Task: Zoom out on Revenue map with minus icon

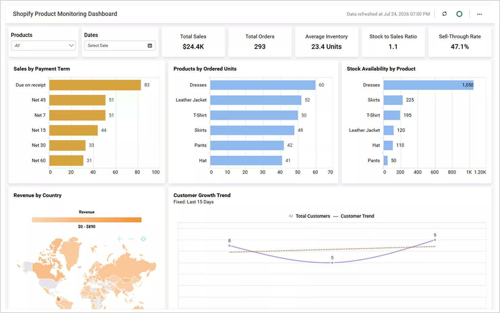Action: pyautogui.click(x=131, y=239)
